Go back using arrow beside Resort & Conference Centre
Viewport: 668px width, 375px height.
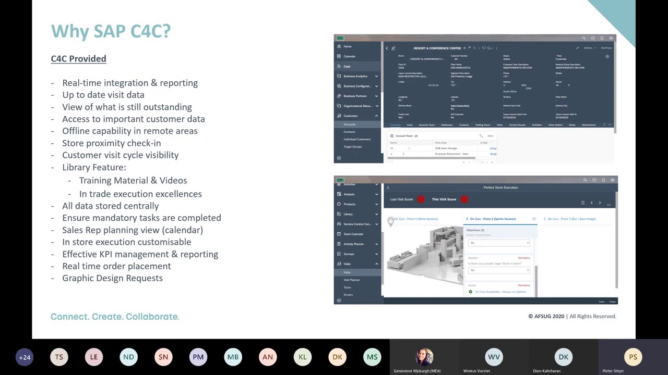coord(387,48)
